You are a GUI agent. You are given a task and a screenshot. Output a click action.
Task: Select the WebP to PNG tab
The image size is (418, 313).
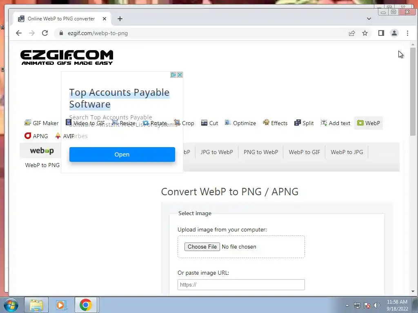[42, 165]
